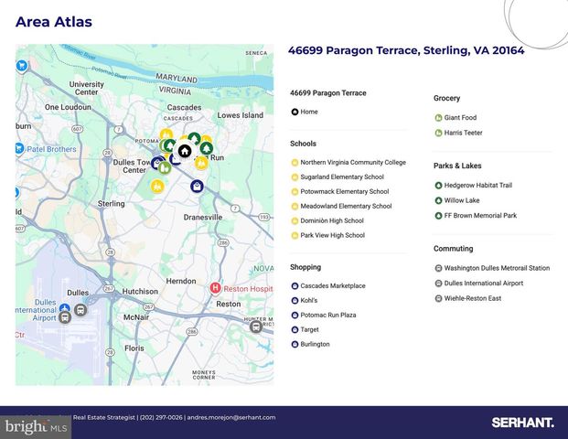Click the SERHANT. logo in footer
Viewport: 568px width, 439px height.
coord(522,423)
